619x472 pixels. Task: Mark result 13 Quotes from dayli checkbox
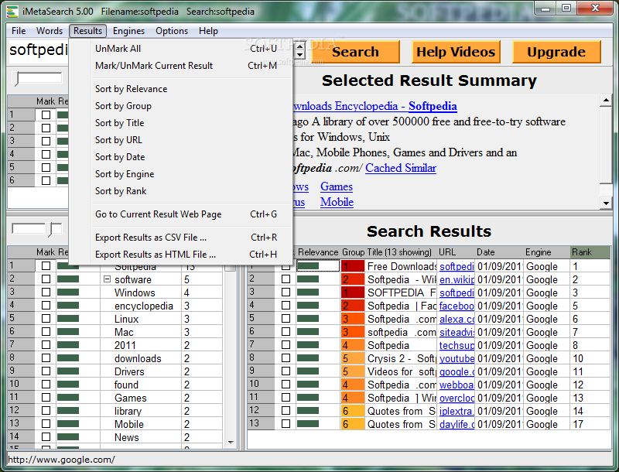coord(286,424)
